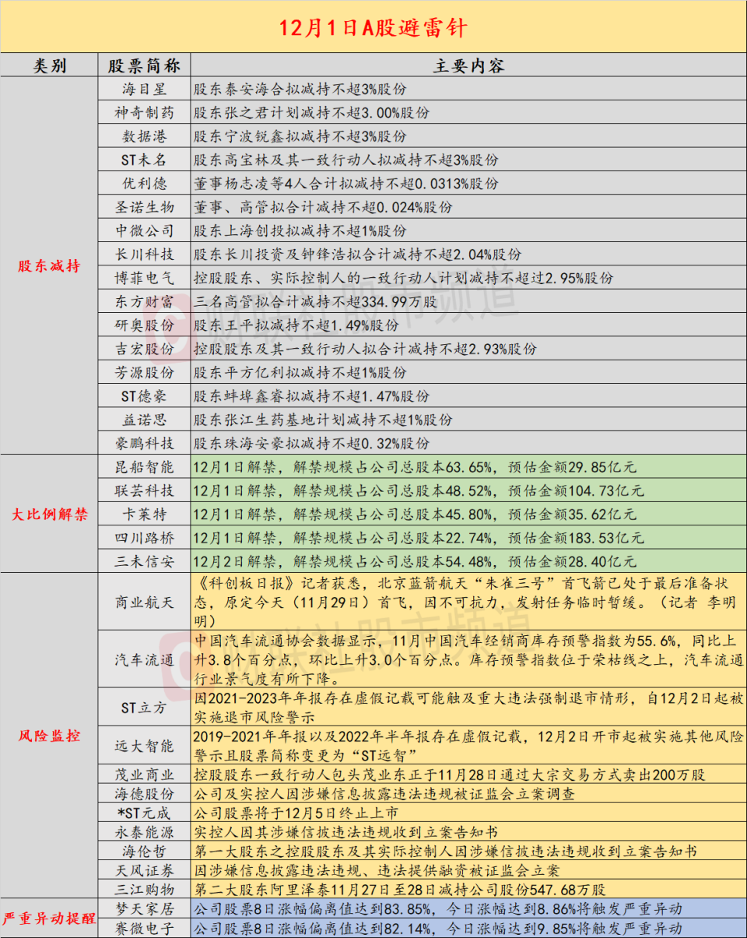
Task: Click the title 12月1日A股避雷针
Action: click(373, 29)
